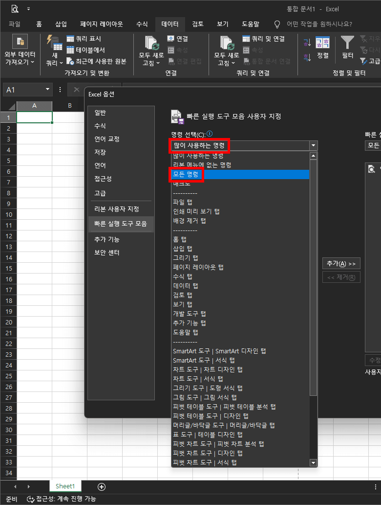This screenshot has width=381, height=505.
Task: Click the info icon next to 명령 선택
Action: coord(210,133)
